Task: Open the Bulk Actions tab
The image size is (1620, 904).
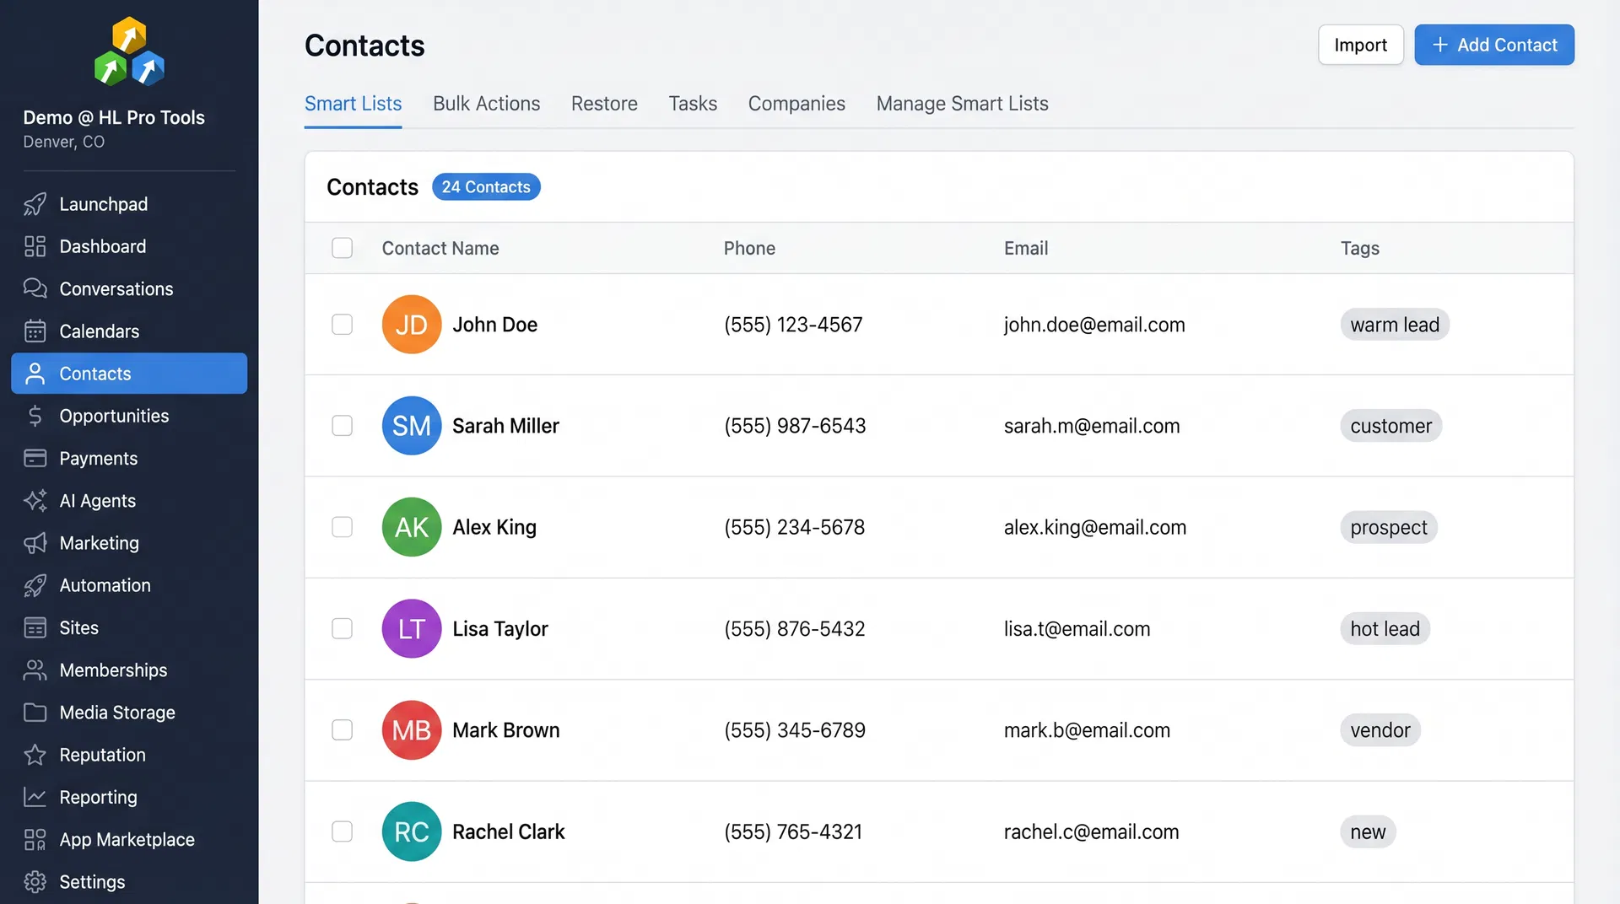Action: click(x=486, y=104)
